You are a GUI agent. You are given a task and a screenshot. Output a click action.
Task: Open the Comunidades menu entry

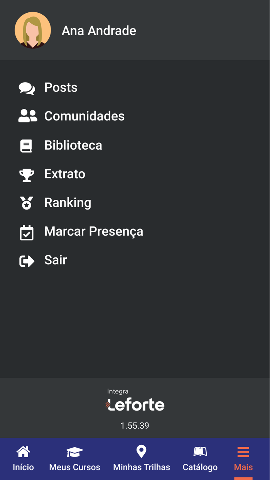[84, 116]
